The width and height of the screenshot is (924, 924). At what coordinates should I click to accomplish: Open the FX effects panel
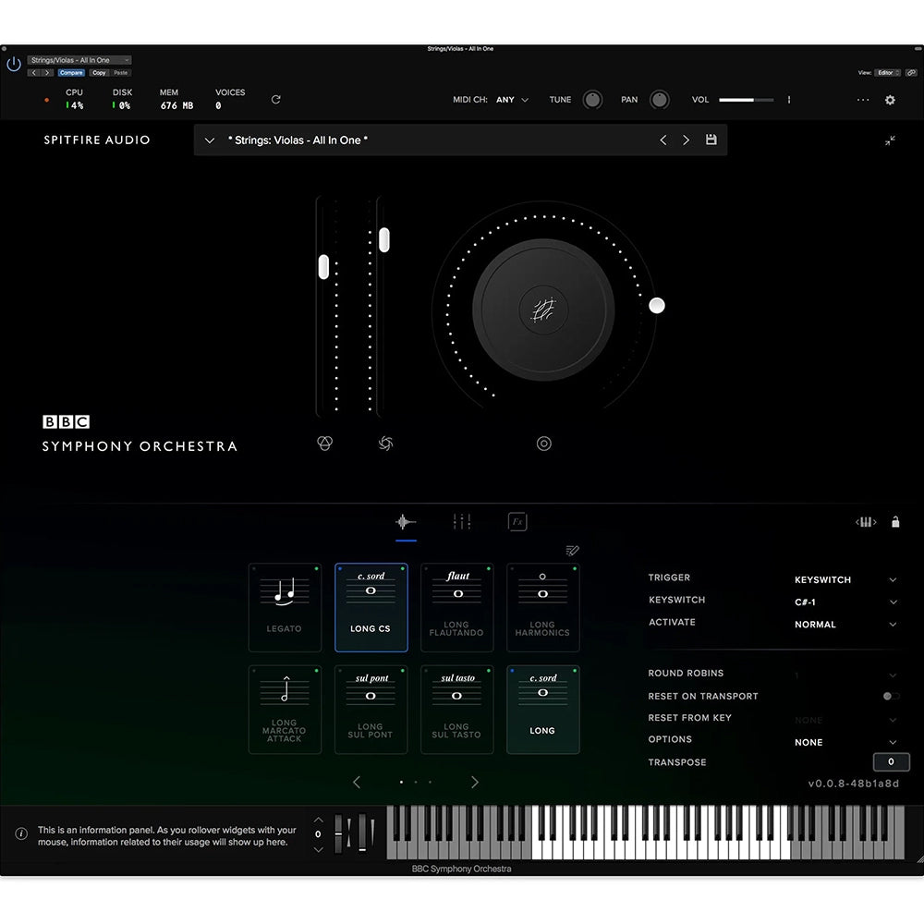click(517, 520)
